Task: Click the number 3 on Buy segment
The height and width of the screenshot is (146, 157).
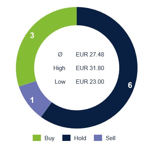Action: [x=32, y=35]
